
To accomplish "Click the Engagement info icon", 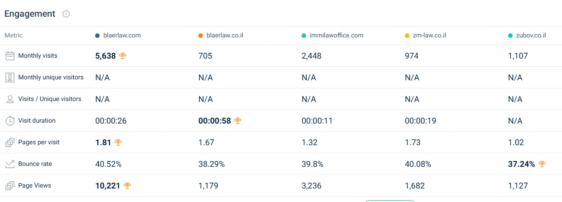I will 66,14.
